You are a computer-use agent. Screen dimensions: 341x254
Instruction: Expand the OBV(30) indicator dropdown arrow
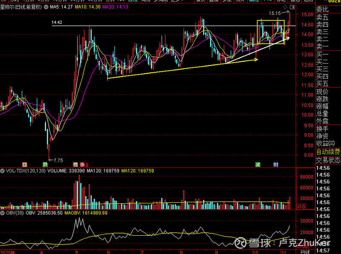pyautogui.click(x=3, y=213)
